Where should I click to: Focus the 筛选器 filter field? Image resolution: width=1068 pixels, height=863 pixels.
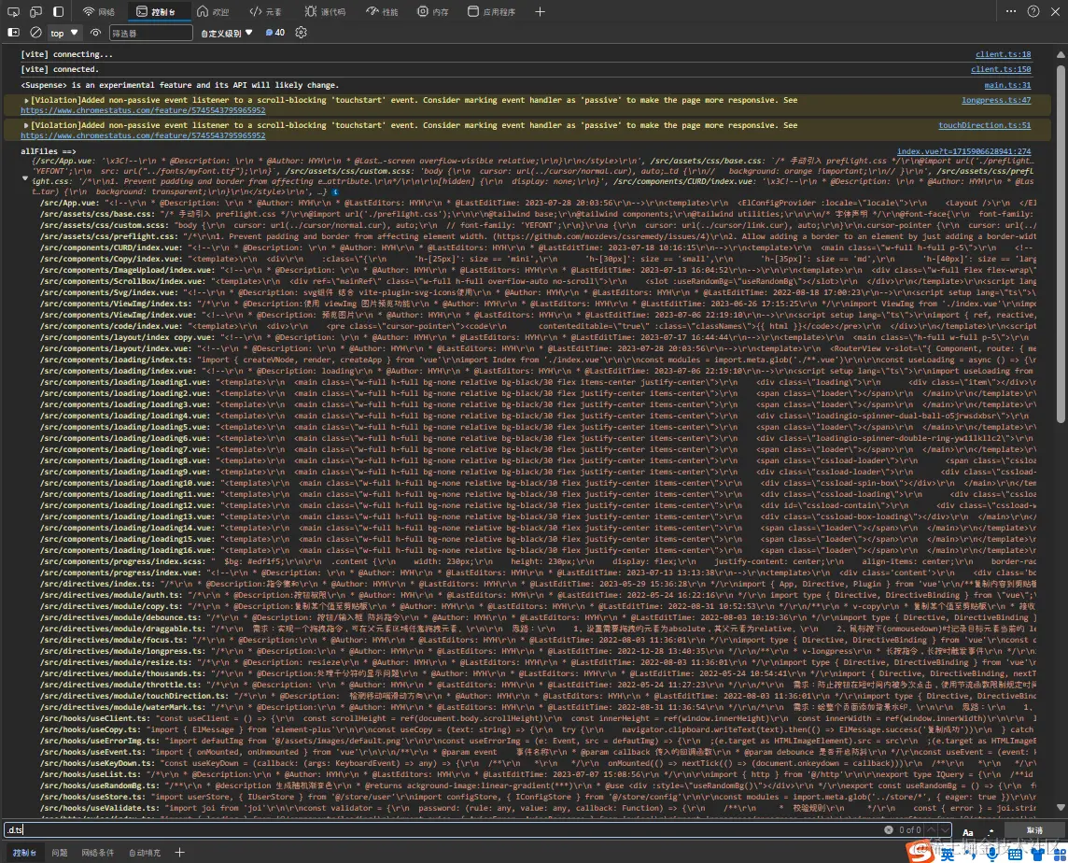[150, 33]
